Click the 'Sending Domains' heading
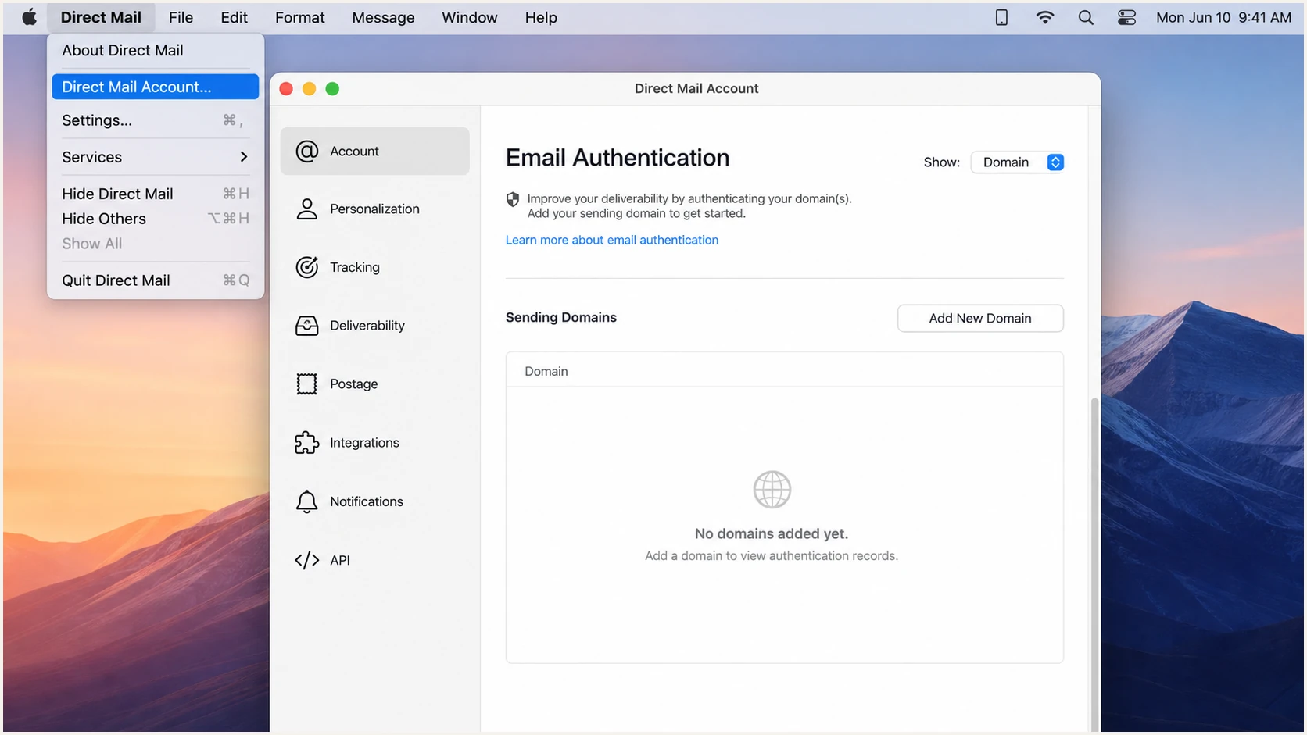This screenshot has height=735, width=1307. pyautogui.click(x=561, y=317)
